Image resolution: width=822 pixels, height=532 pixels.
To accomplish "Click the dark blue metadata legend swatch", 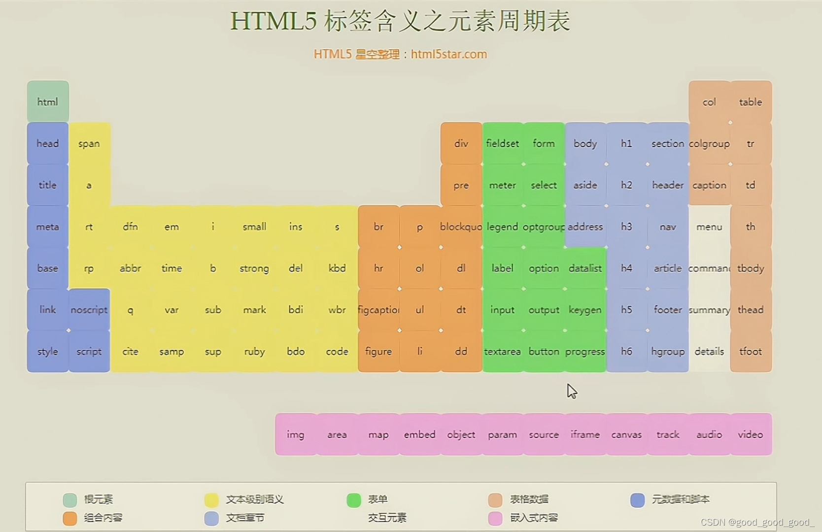I will (x=638, y=500).
